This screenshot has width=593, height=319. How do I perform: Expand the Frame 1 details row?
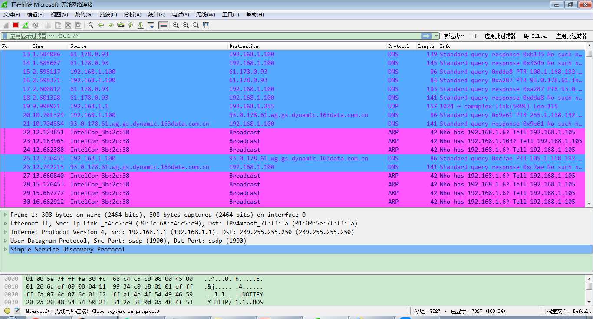coord(6,215)
